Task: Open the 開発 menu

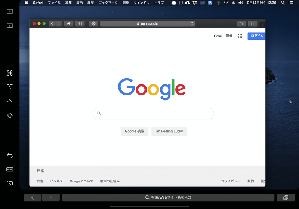Action: click(x=126, y=3)
